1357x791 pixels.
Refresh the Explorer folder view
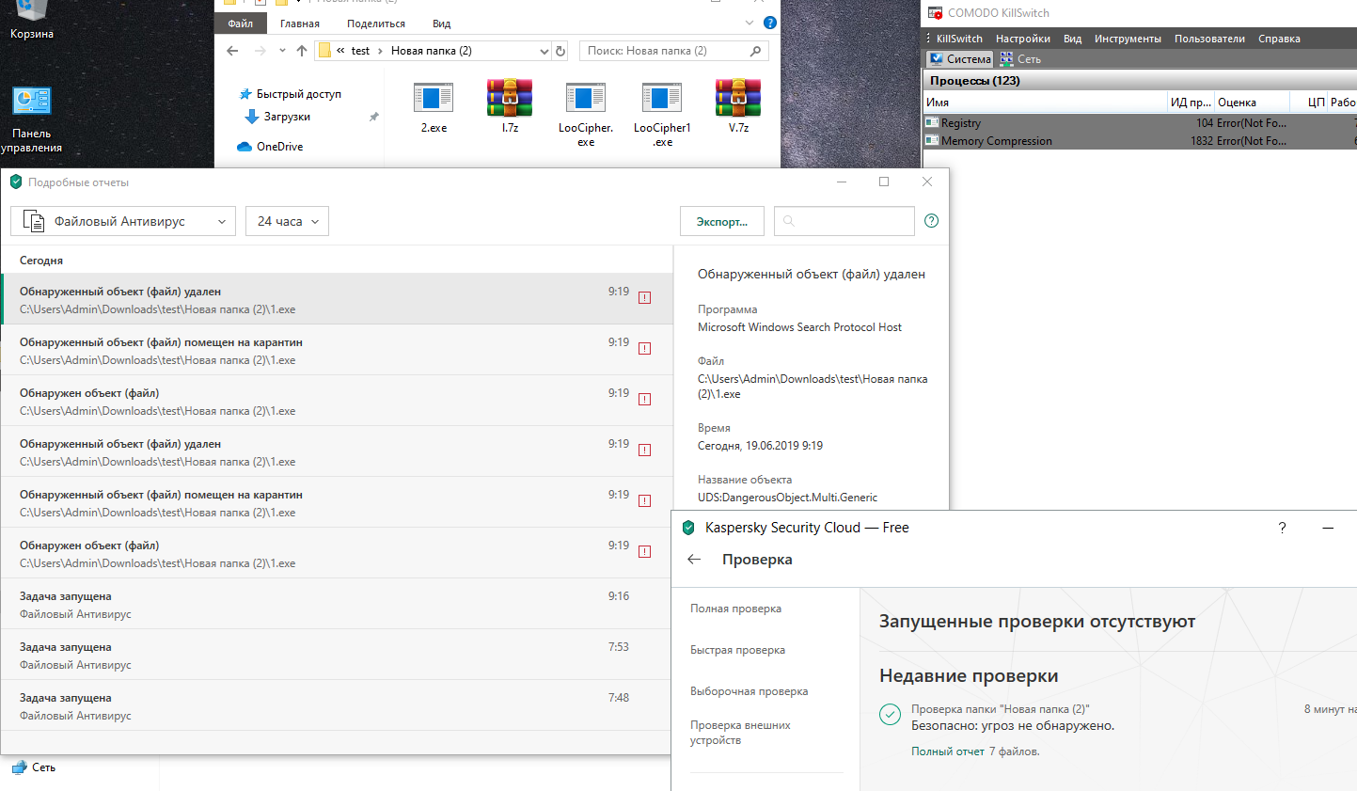coord(560,51)
